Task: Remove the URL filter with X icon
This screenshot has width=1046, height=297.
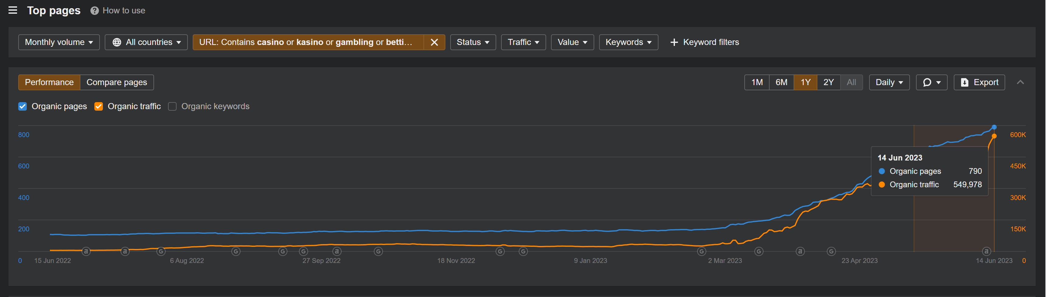Action: click(434, 42)
